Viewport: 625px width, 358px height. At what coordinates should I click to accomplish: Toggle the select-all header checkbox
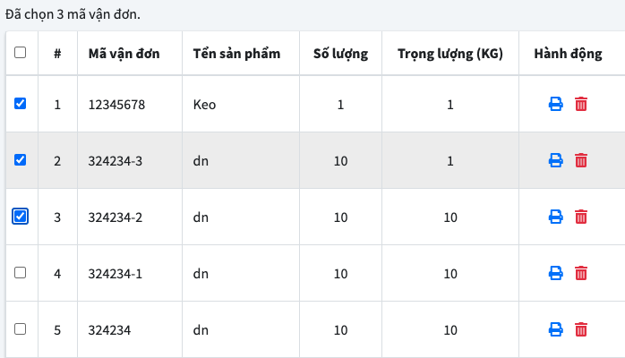click(21, 53)
